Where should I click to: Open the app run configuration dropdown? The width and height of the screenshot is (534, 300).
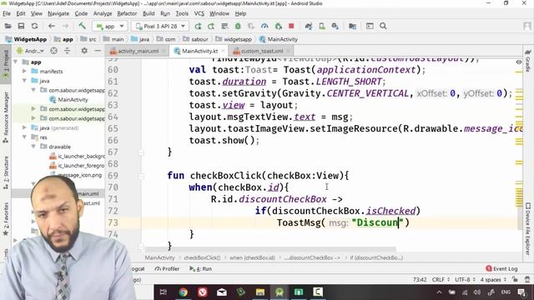[109, 26]
